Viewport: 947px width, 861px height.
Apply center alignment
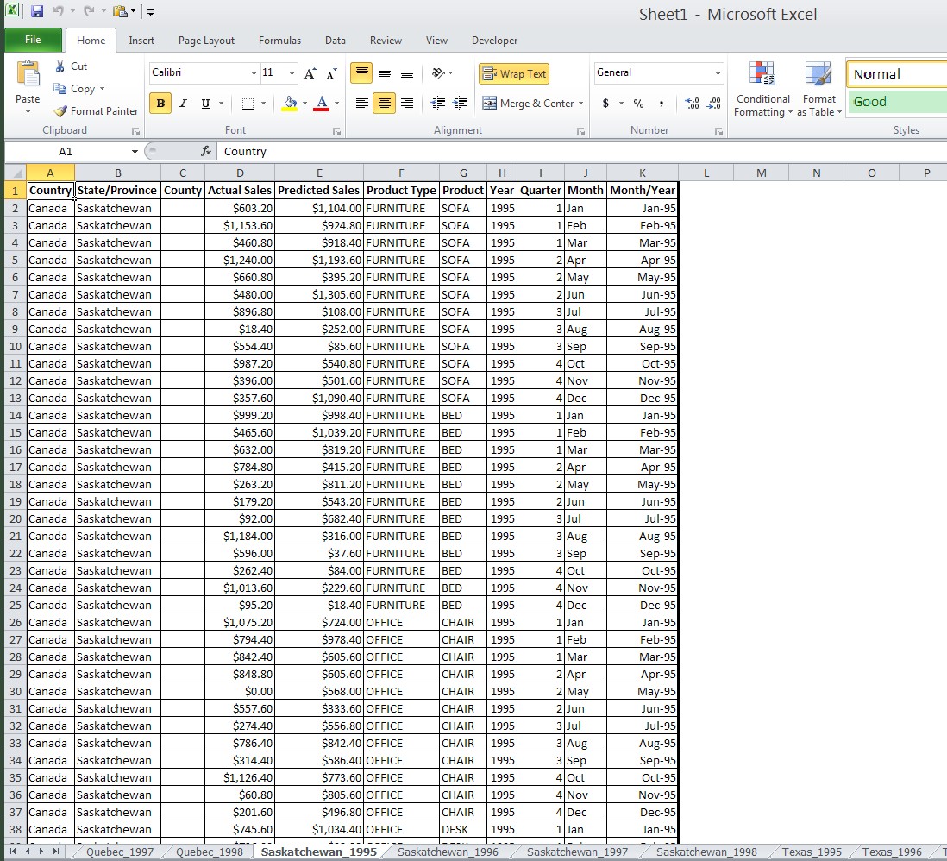(x=384, y=103)
